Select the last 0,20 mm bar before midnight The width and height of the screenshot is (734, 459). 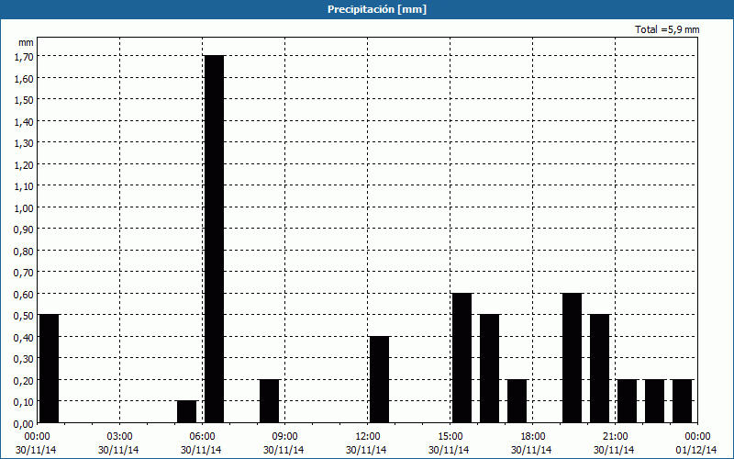click(682, 401)
